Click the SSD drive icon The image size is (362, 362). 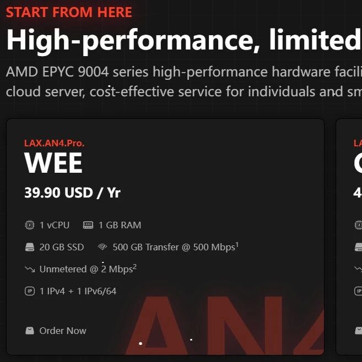coord(30,247)
